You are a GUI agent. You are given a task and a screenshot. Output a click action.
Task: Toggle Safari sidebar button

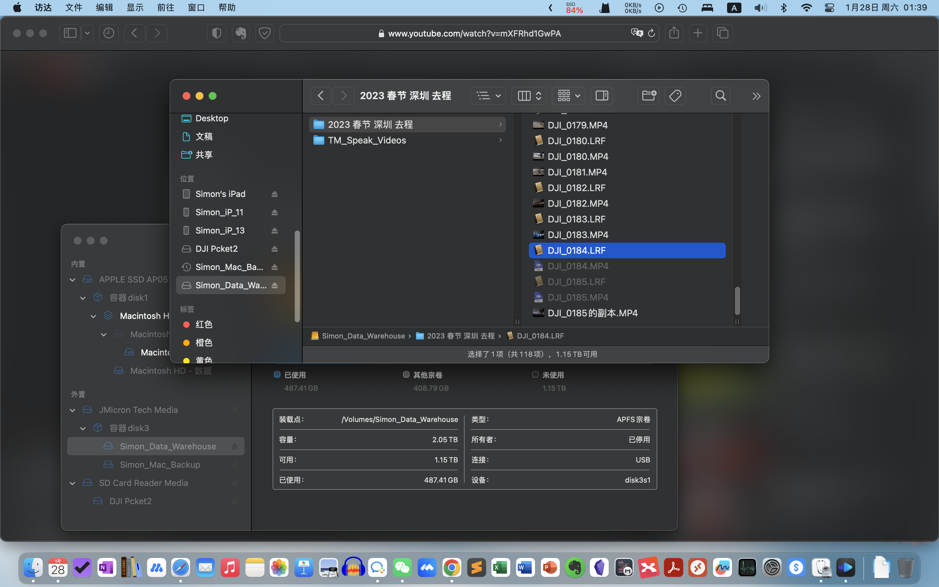[70, 33]
